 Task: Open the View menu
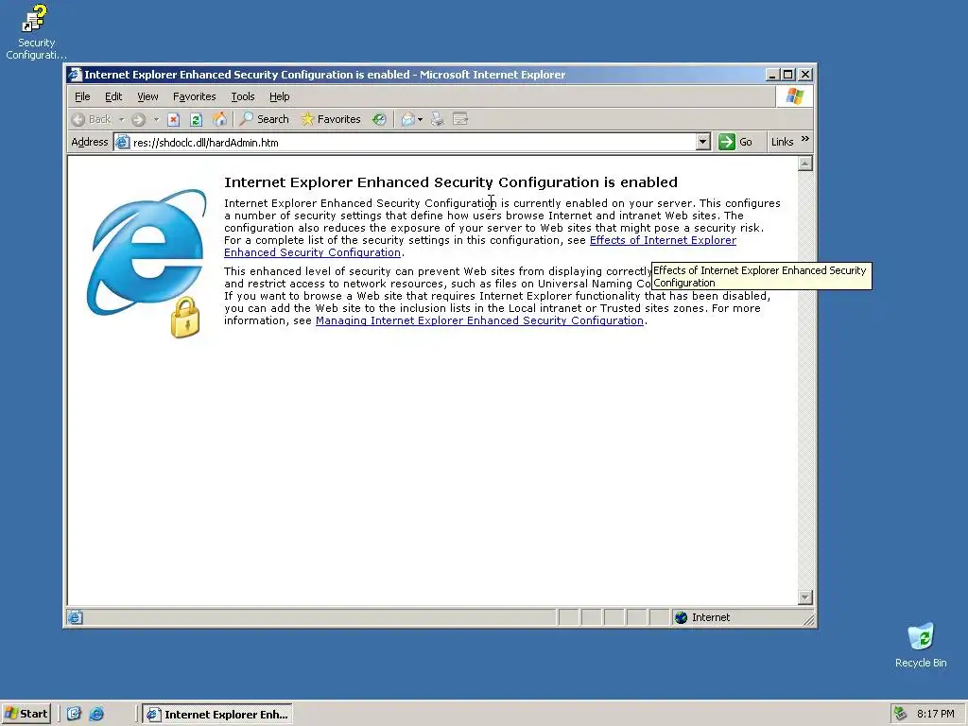coord(147,96)
